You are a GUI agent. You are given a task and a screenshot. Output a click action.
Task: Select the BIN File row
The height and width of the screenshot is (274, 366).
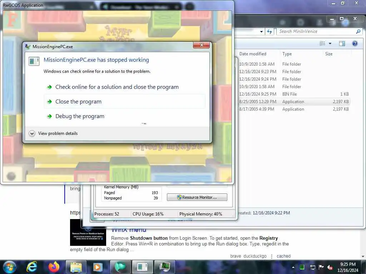click(294, 94)
